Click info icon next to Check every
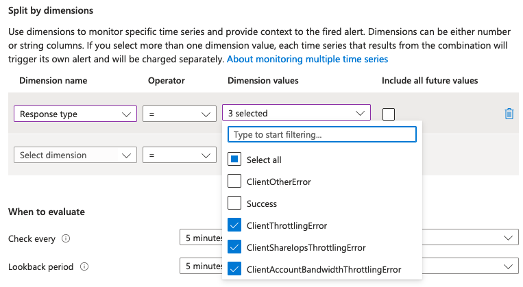 (x=66, y=239)
